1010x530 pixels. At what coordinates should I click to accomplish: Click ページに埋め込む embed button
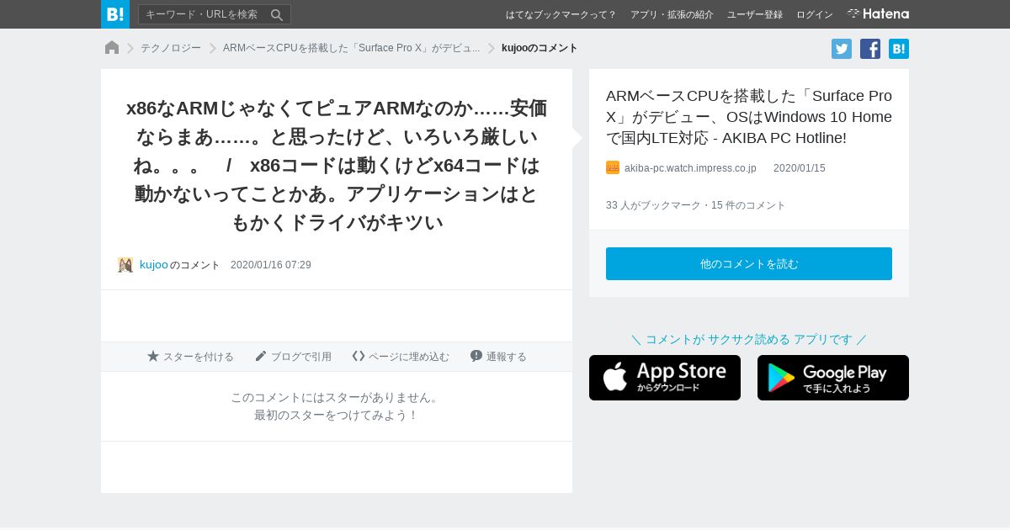tap(401, 357)
